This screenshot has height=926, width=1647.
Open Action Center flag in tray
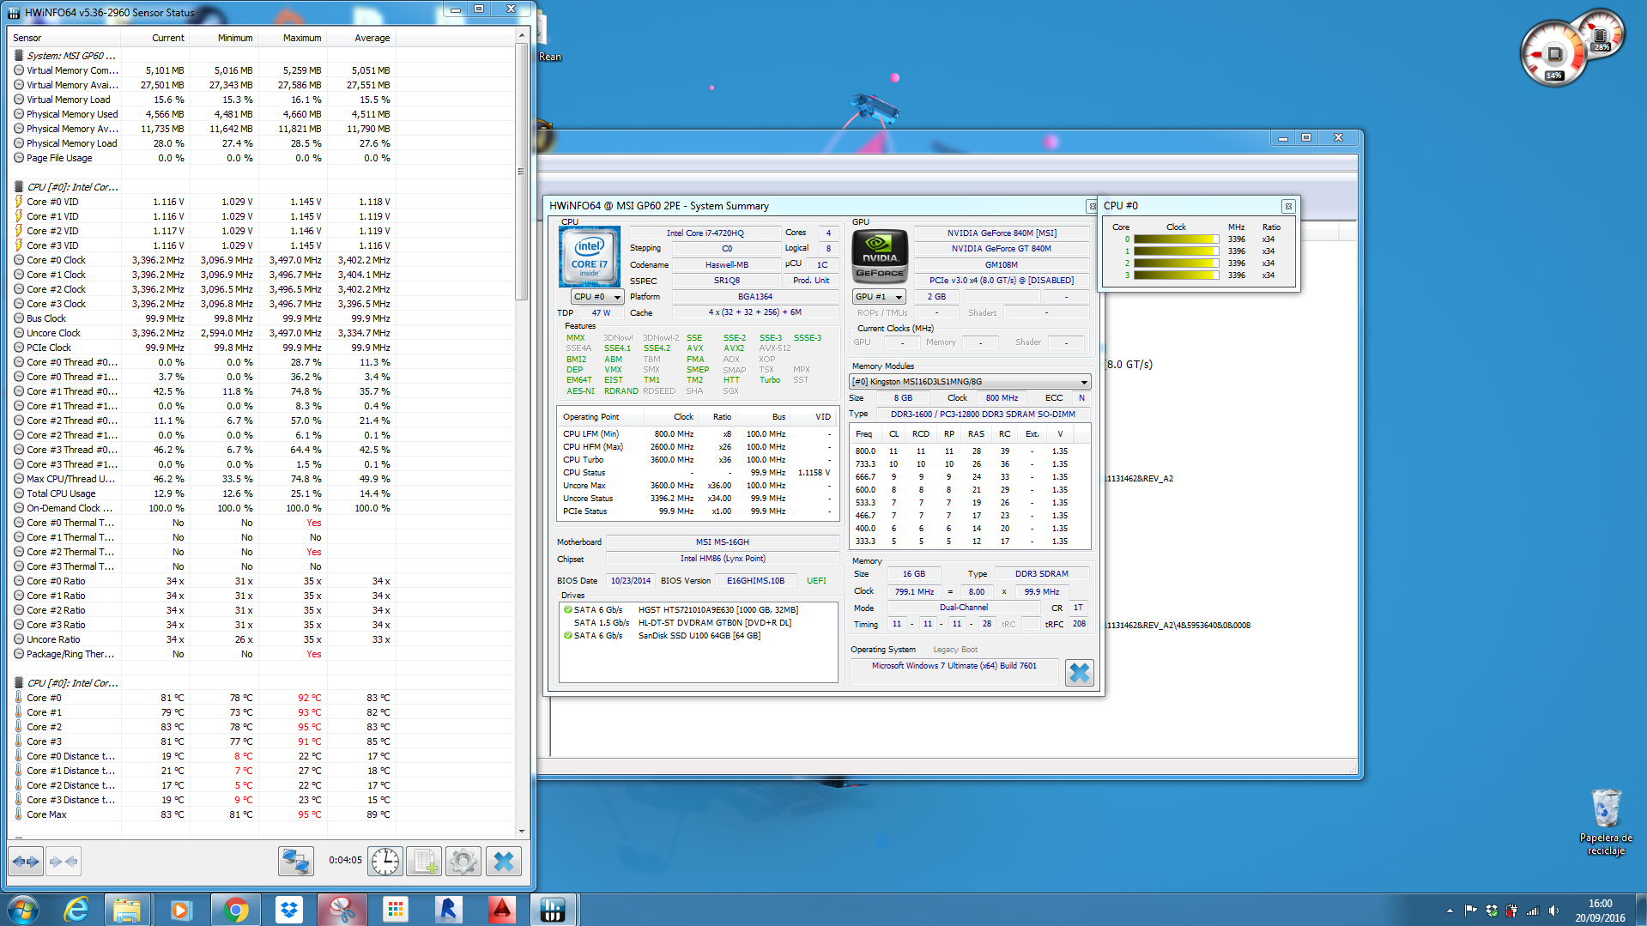pos(1471,911)
